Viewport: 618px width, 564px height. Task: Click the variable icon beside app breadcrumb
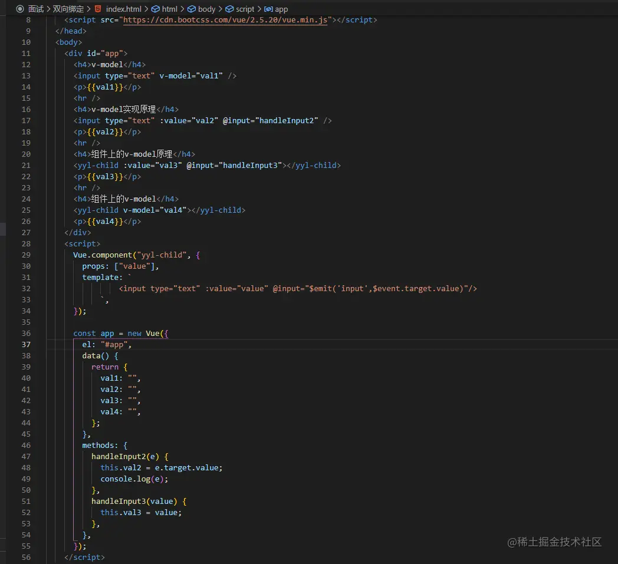(x=268, y=9)
